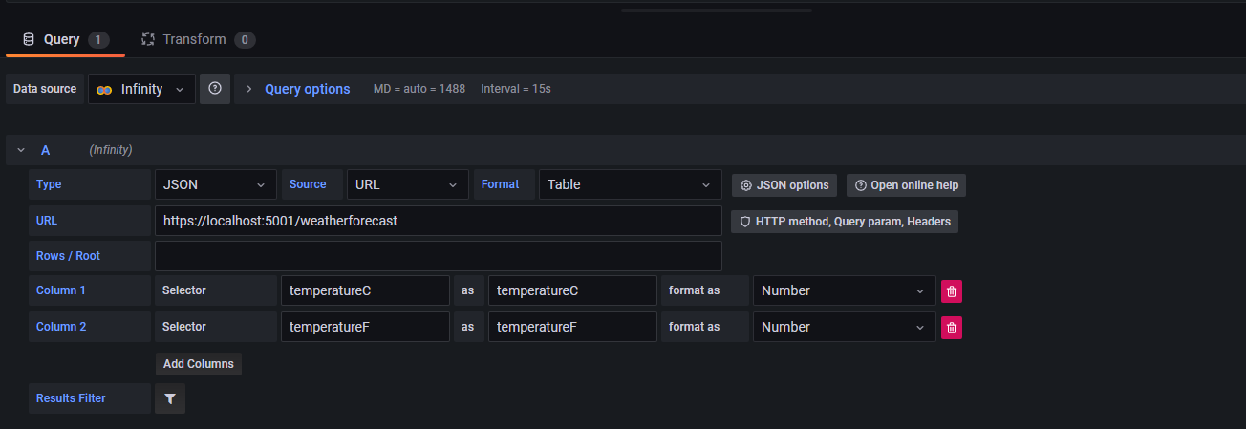This screenshot has height=429, width=1246.
Task: Open the Format dropdown showing Table
Action: (x=631, y=184)
